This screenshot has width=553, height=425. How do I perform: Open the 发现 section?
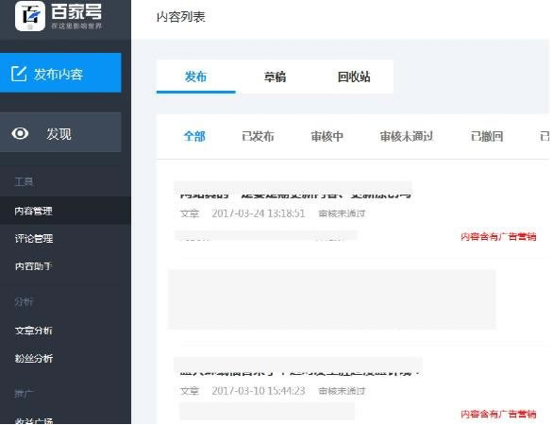60,132
